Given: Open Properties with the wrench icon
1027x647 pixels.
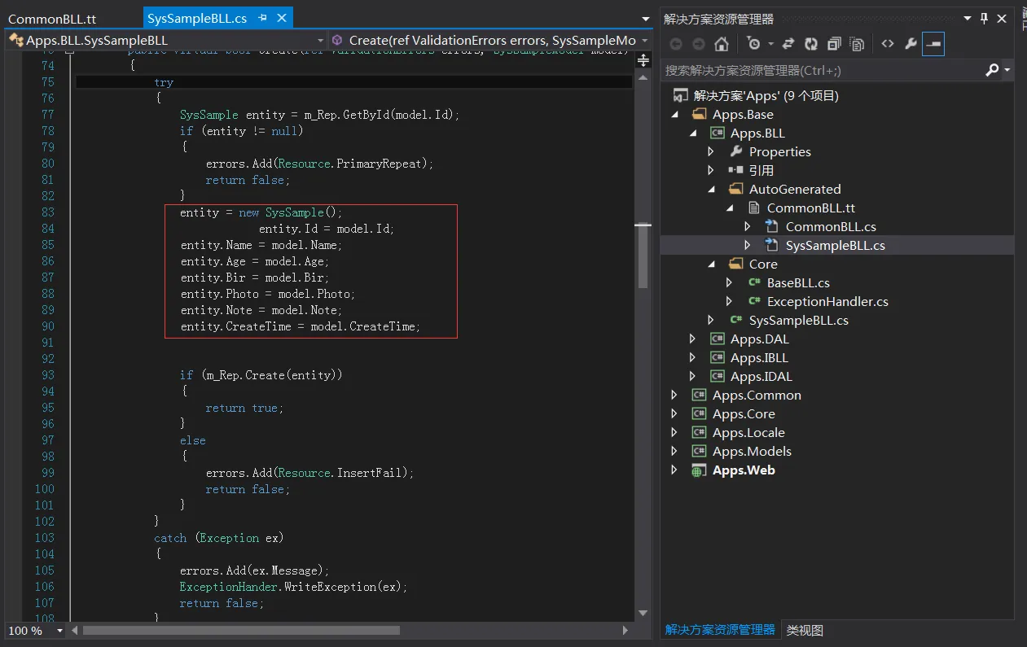Looking at the screenshot, I should (911, 44).
